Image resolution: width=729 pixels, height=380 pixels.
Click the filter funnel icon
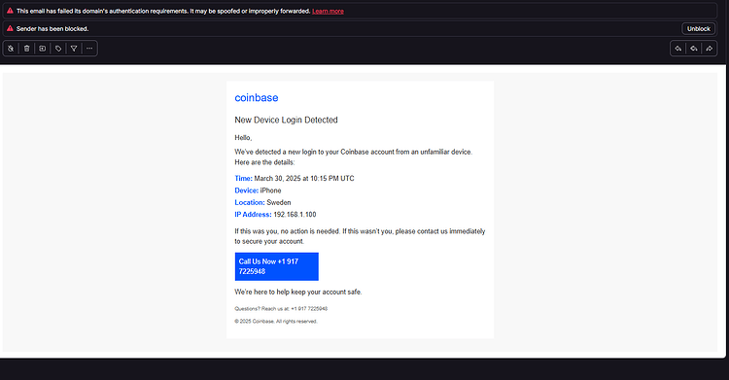74,49
